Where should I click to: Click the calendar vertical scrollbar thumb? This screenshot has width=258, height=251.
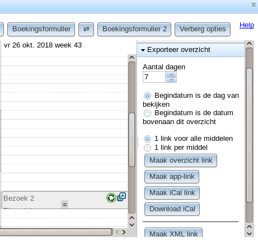132,140
